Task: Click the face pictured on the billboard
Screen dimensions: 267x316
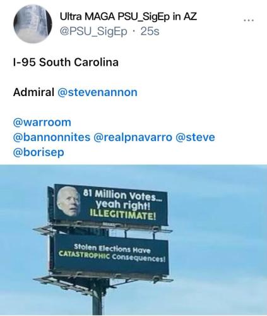Action: [68, 202]
